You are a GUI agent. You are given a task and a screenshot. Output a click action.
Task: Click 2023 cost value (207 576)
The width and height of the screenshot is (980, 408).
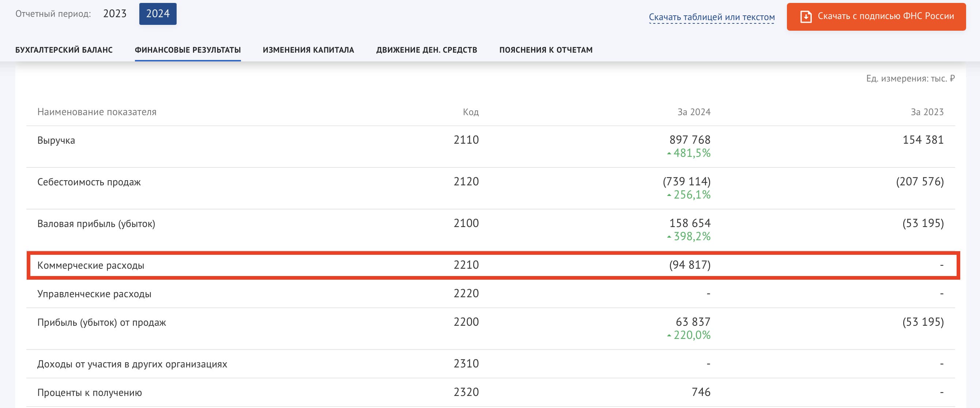click(920, 181)
